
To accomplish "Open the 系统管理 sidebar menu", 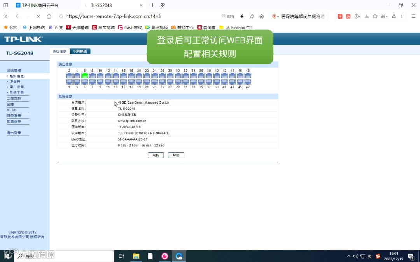I will [14, 70].
